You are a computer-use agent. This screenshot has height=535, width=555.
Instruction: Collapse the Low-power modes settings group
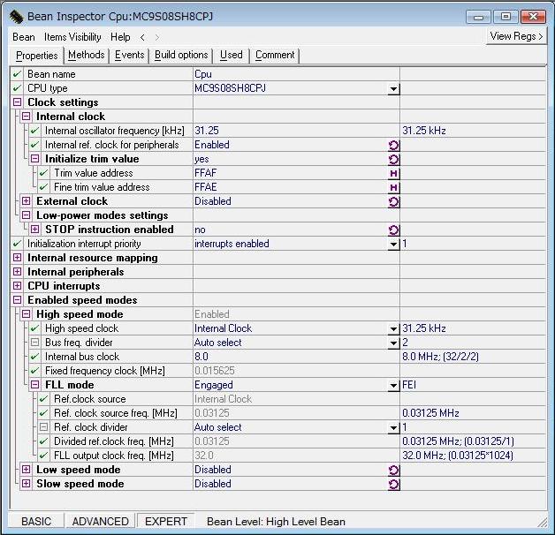(26, 215)
